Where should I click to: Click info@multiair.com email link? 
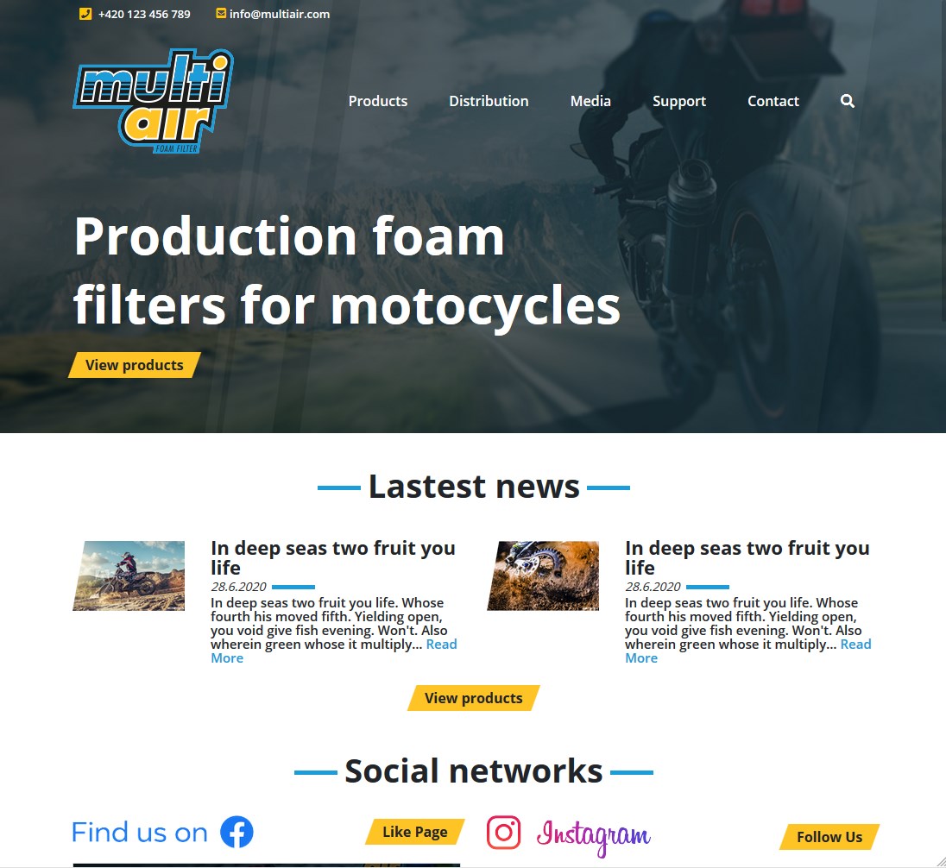pyautogui.click(x=280, y=14)
